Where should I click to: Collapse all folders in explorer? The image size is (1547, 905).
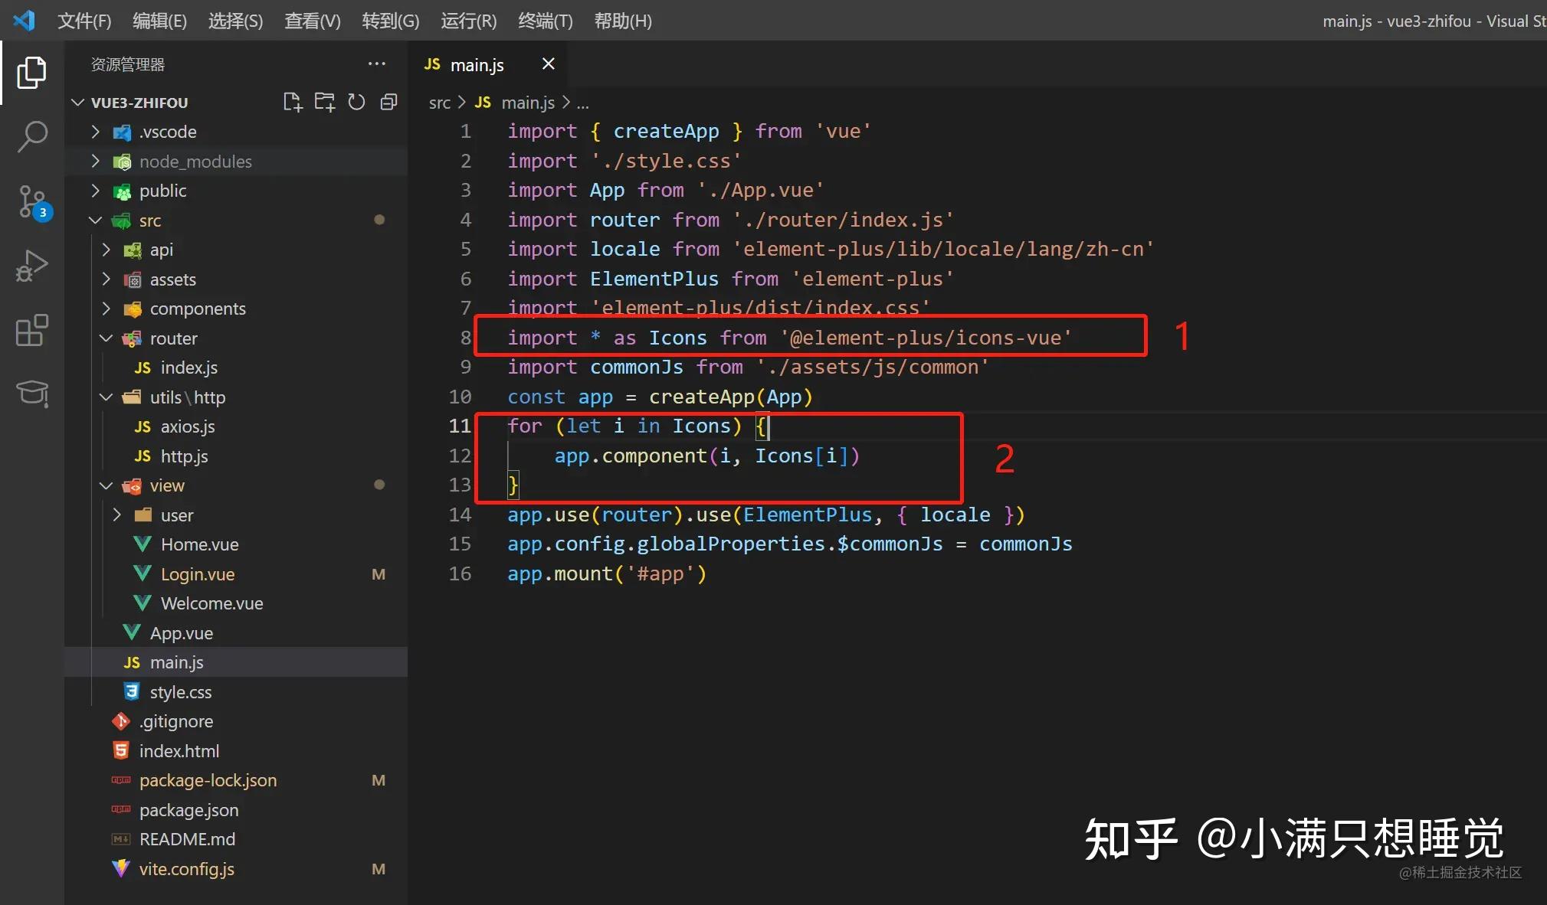pos(388,102)
